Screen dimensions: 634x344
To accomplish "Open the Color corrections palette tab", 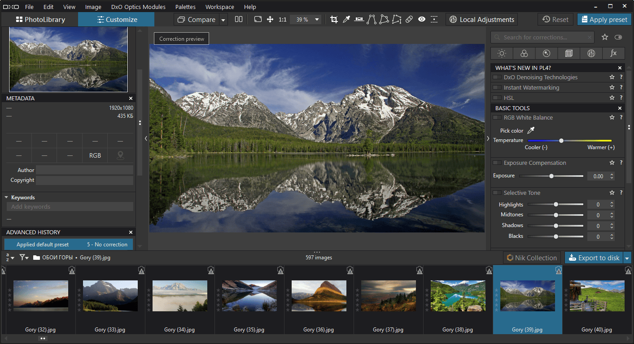I will (x=524, y=53).
